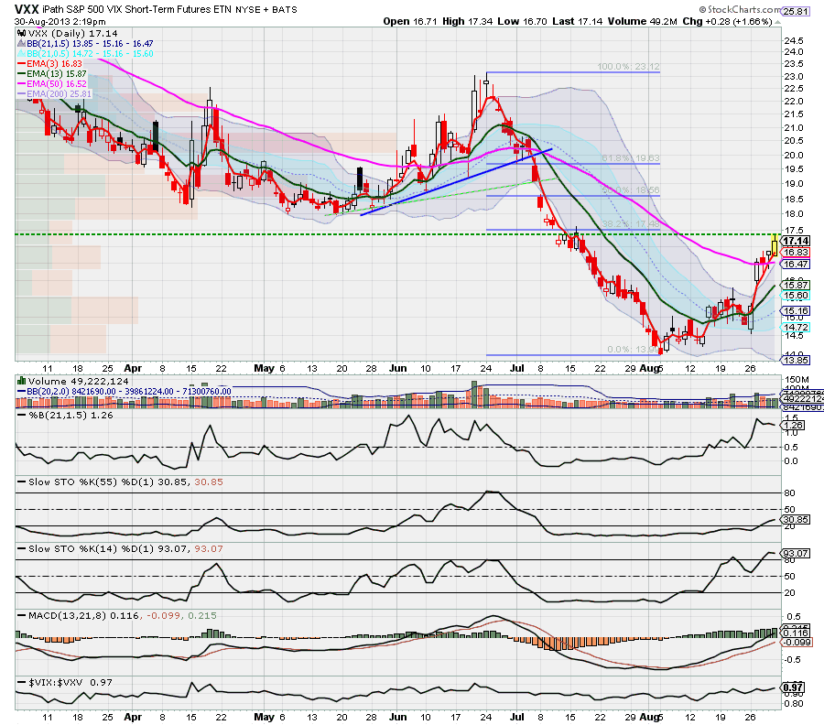Image resolution: width=824 pixels, height=725 pixels.
Task: Click the 25.81 price tag at top right
Action: click(796, 10)
